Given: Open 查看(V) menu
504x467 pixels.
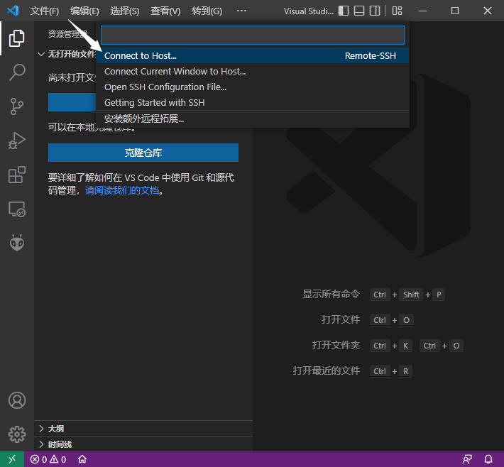Looking at the screenshot, I should [x=165, y=11].
